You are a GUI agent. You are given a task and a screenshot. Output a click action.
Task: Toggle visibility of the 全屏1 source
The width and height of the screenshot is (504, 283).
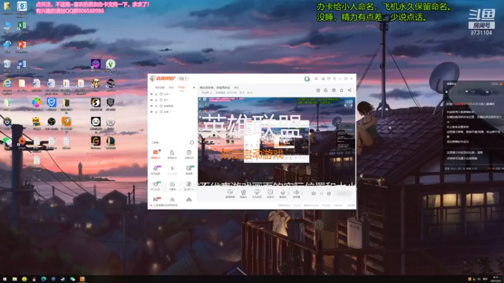(151, 112)
